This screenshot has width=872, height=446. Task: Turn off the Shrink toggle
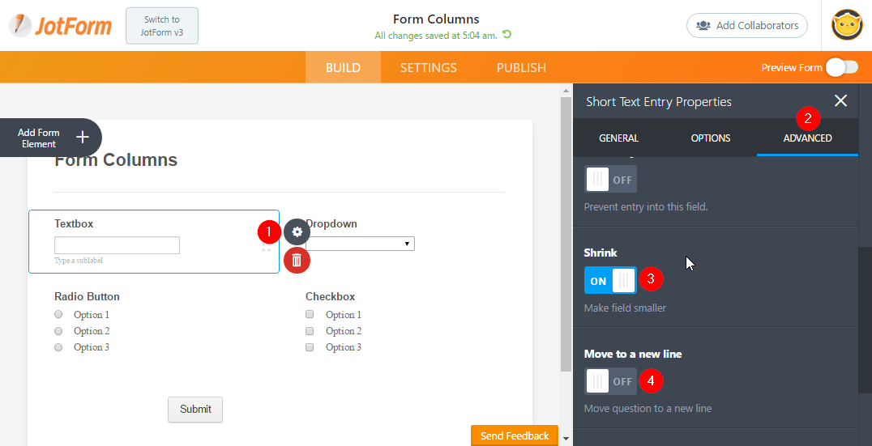(610, 281)
